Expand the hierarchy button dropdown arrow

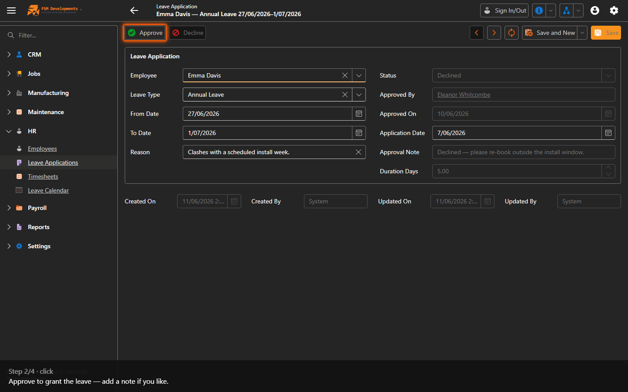pos(578,10)
